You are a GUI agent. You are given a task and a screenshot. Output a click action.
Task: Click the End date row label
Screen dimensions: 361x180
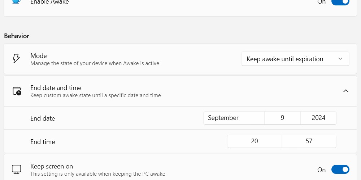click(x=43, y=118)
